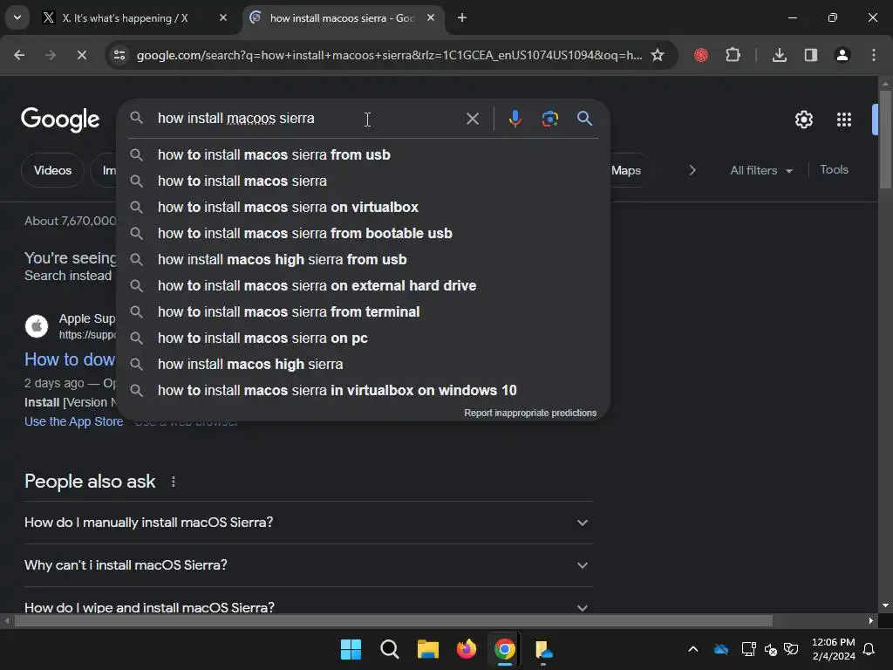Click the horizontal page scrollbar

point(393,620)
